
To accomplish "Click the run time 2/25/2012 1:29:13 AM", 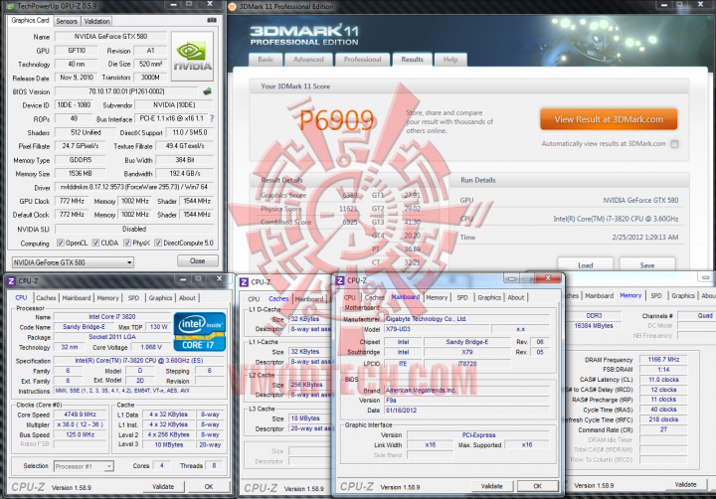I will coord(644,237).
